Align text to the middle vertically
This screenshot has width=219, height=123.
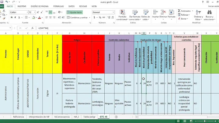click(50, 12)
